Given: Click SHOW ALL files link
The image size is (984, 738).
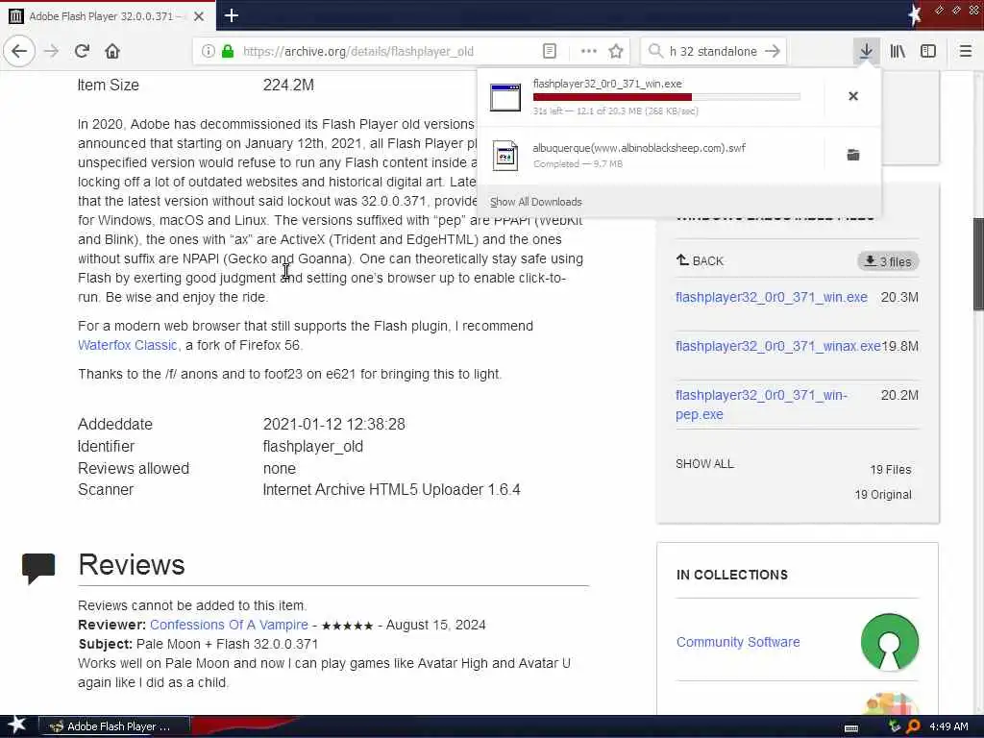Looking at the screenshot, I should (x=704, y=464).
